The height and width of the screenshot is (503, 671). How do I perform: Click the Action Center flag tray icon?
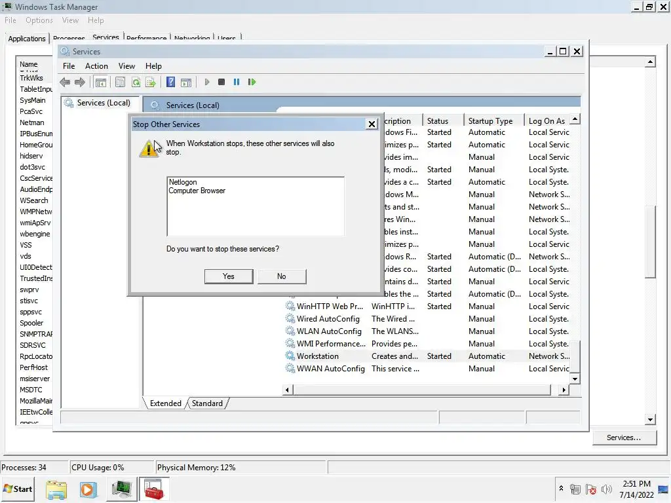(591, 489)
